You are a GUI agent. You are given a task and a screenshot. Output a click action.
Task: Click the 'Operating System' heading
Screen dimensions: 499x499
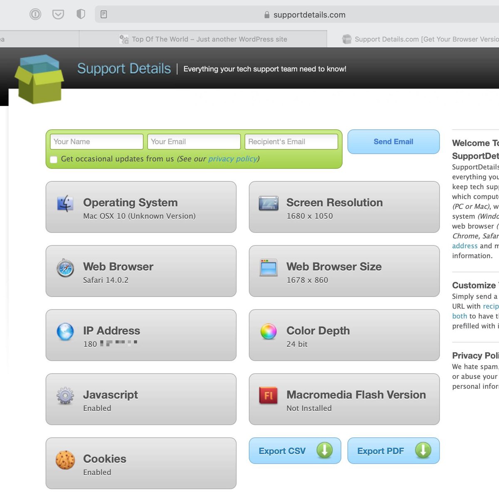tap(131, 203)
